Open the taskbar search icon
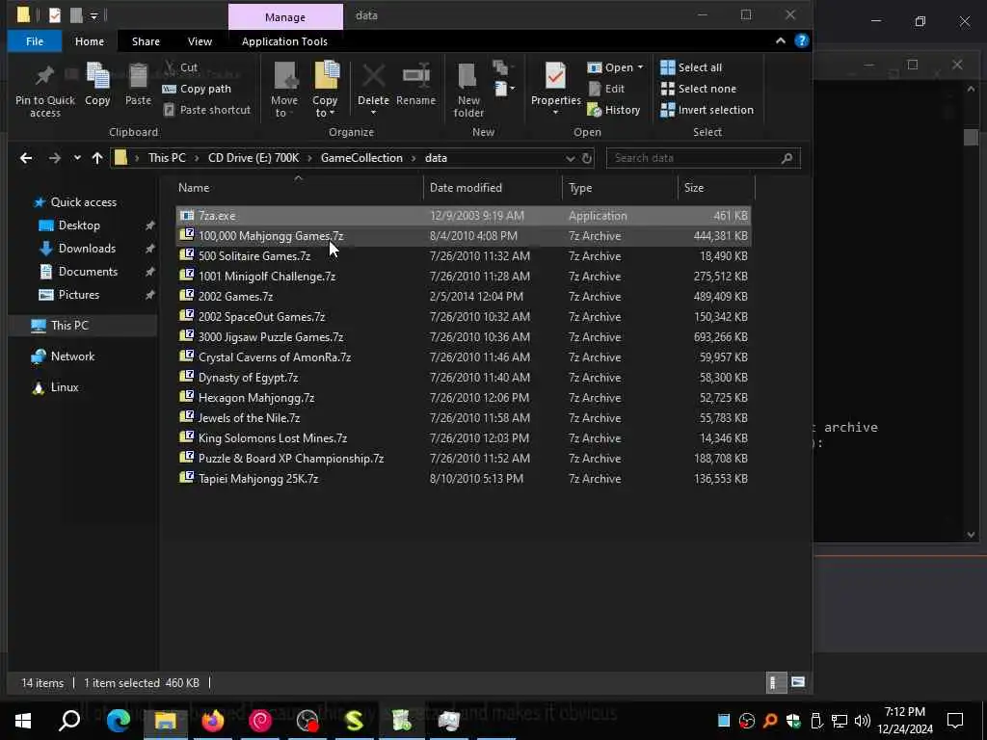Image resolution: width=987 pixels, height=740 pixels. [69, 721]
